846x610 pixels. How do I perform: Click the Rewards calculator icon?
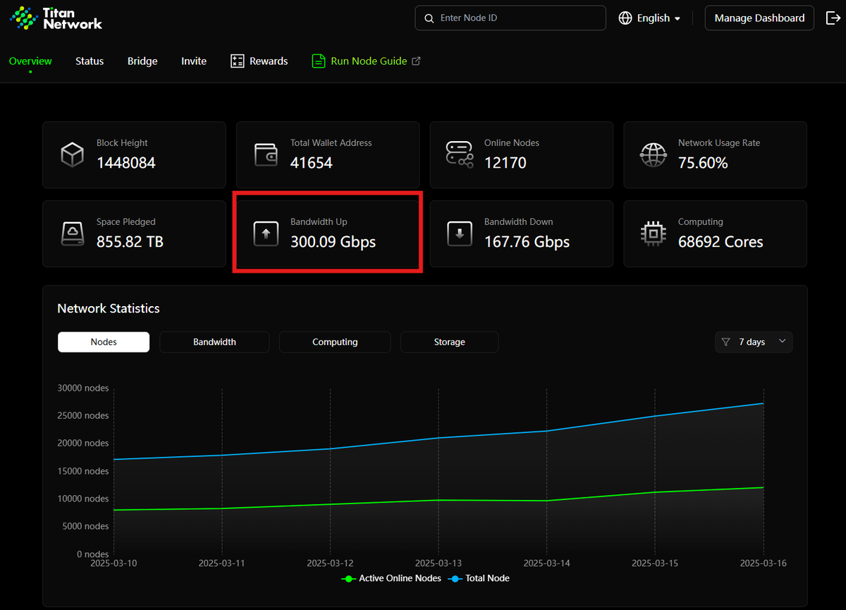tap(238, 61)
